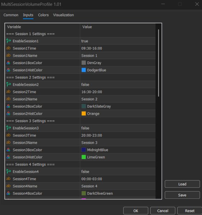202x215 pixels.
Task: Reset inputs with the Reset button
Action: tap(190, 211)
